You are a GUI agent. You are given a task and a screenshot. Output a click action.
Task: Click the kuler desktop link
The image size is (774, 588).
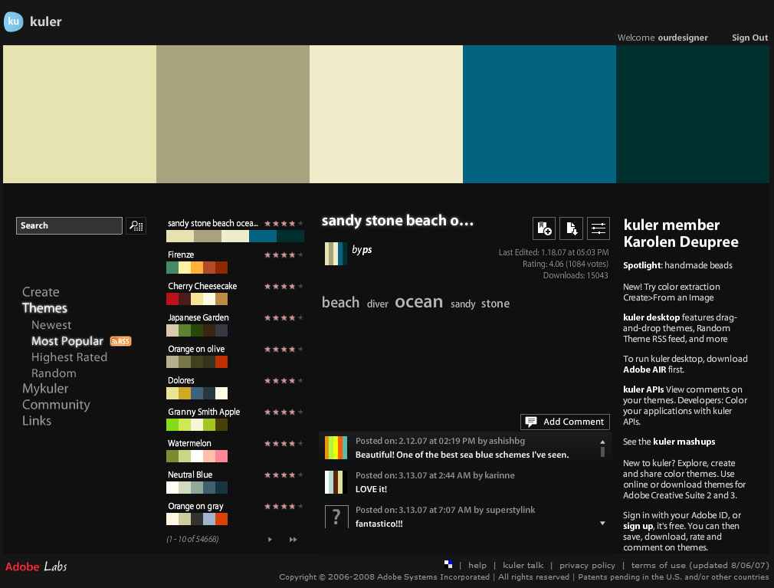coord(651,317)
